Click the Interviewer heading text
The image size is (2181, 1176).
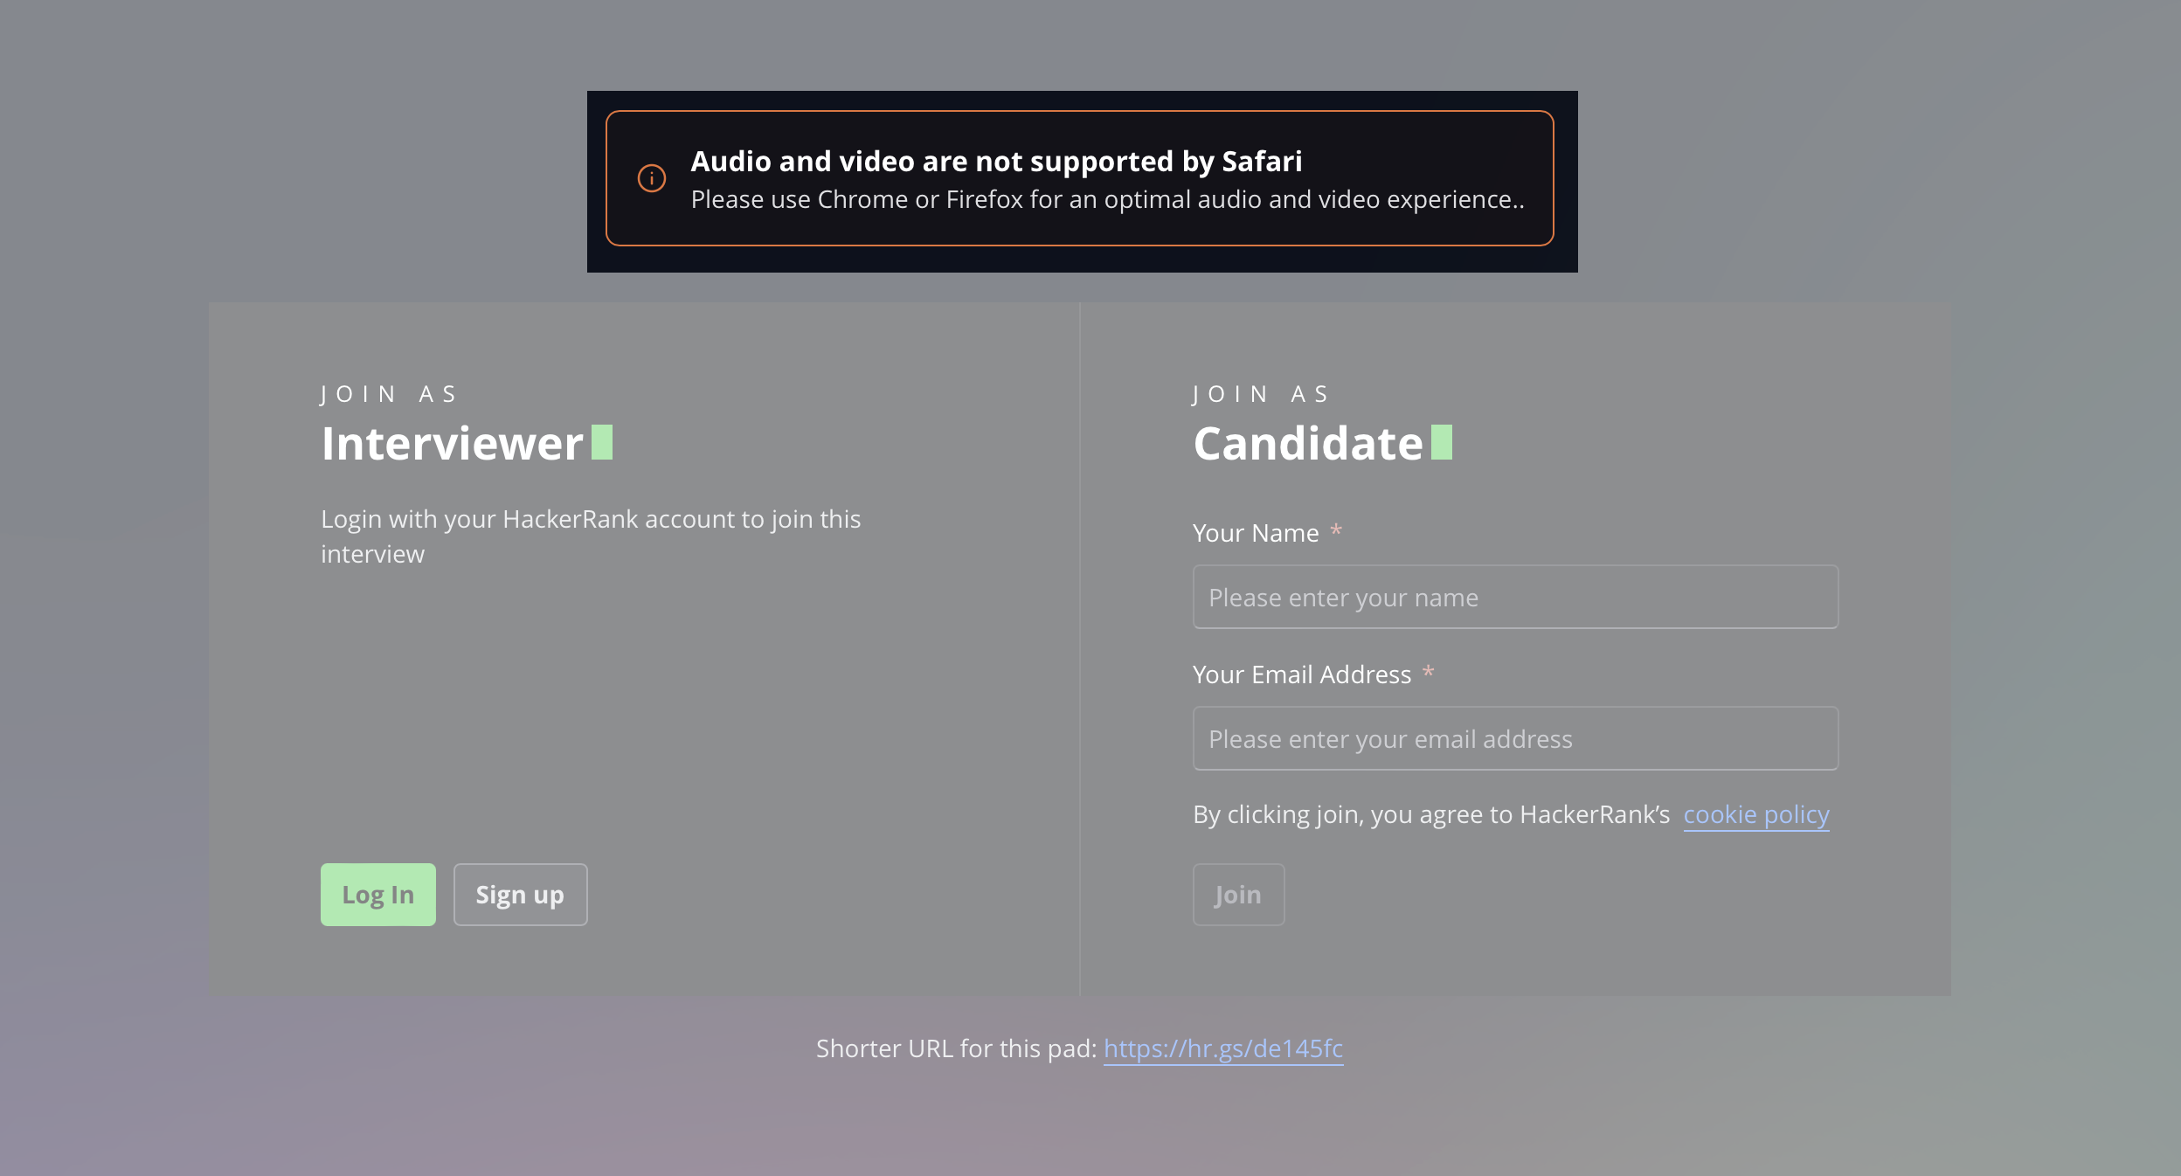[x=452, y=444]
